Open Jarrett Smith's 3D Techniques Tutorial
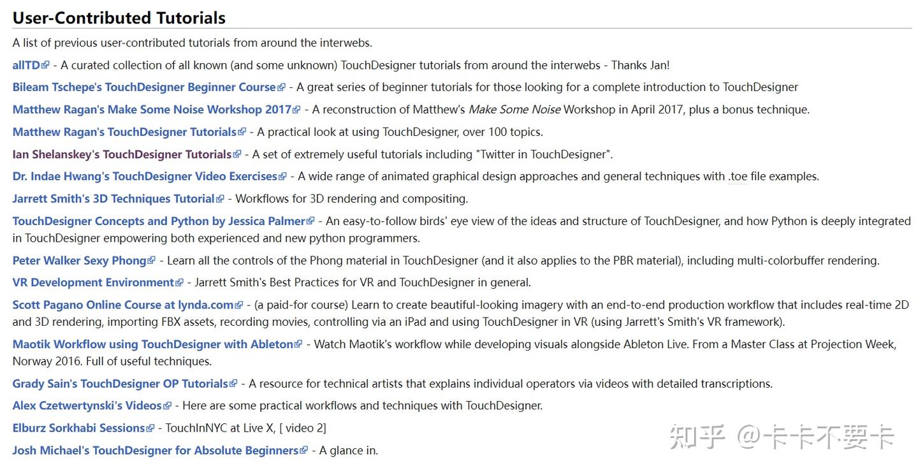The height and width of the screenshot is (475, 918). pos(113,199)
